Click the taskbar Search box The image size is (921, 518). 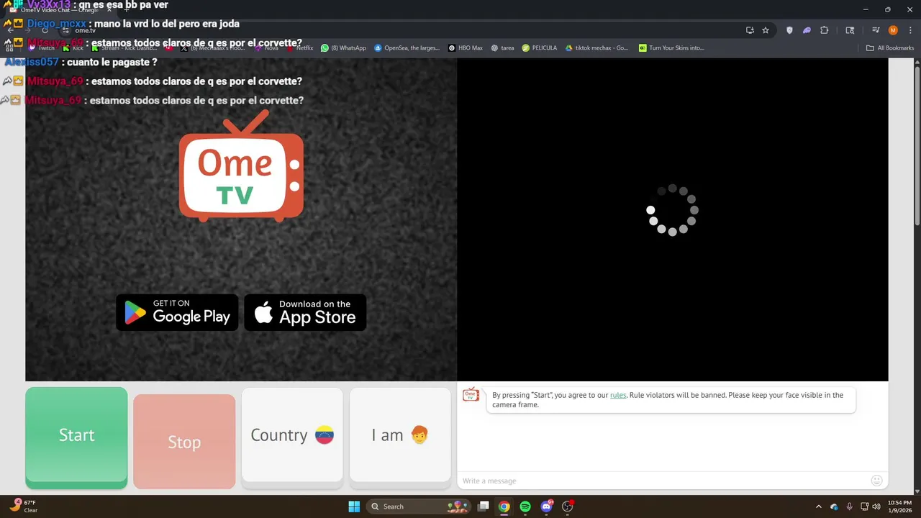click(417, 506)
